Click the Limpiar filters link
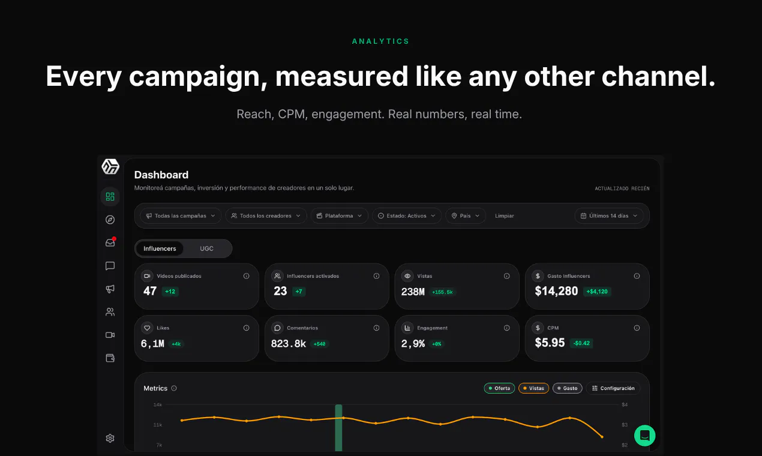The height and width of the screenshot is (456, 762). click(505, 216)
